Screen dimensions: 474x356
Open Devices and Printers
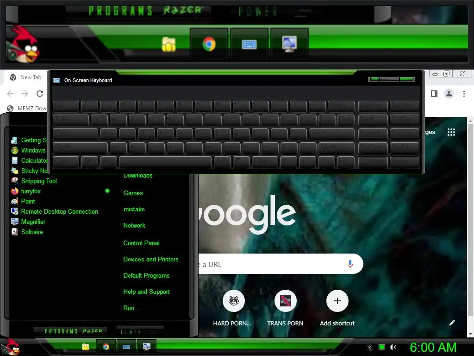coord(150,260)
